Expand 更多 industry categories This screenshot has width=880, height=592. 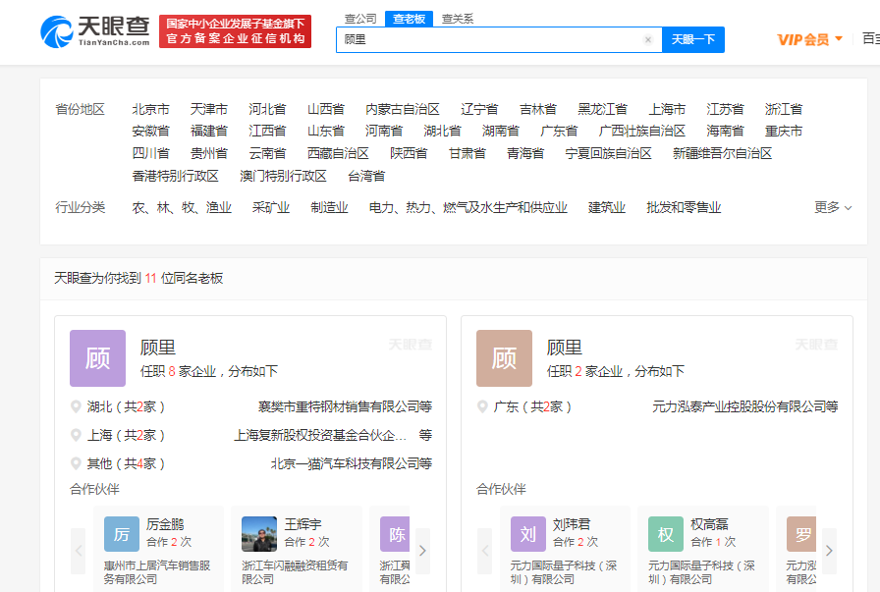833,207
